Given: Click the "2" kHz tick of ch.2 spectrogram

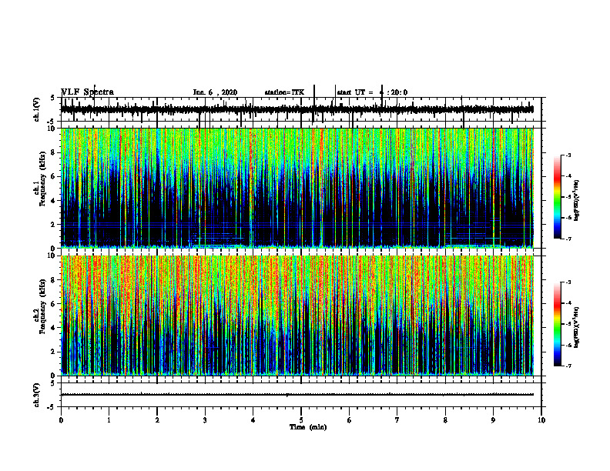Looking at the screenshot, I should coord(54,352).
